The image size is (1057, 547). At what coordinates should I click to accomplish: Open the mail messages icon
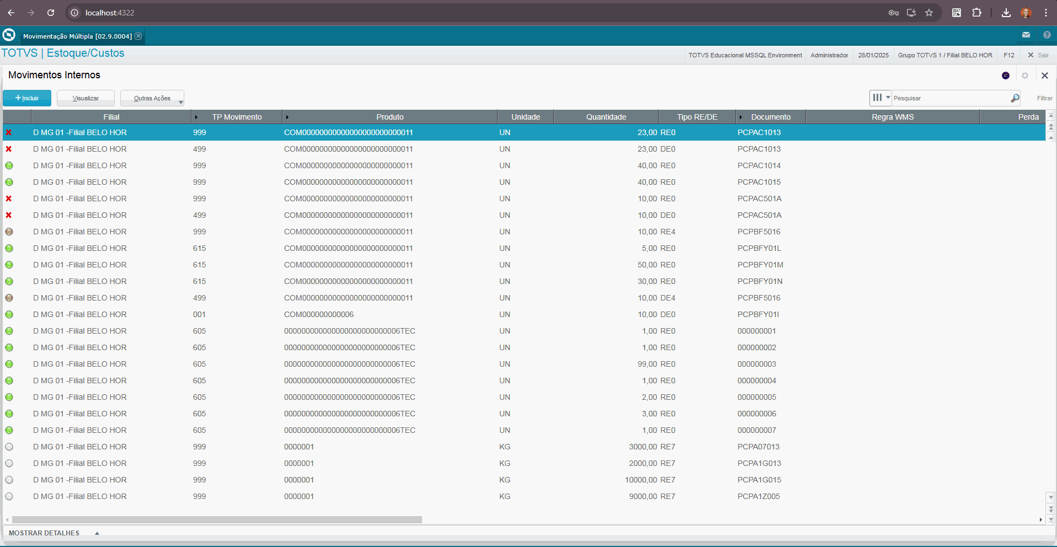[x=1026, y=35]
